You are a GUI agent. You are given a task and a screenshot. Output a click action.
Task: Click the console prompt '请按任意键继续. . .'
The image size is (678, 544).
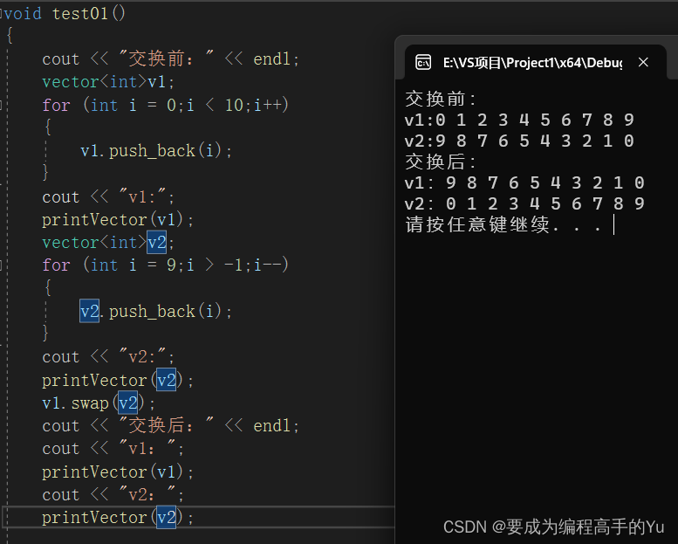tap(503, 224)
